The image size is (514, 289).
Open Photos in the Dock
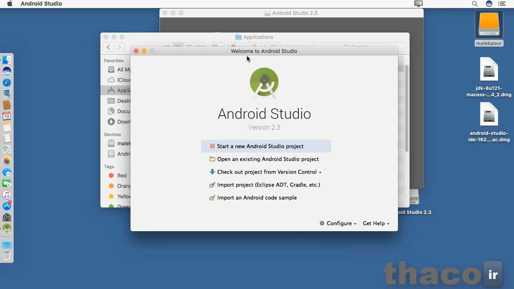coord(7,161)
